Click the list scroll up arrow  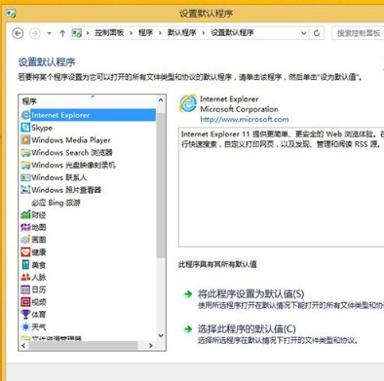pyautogui.click(x=161, y=100)
